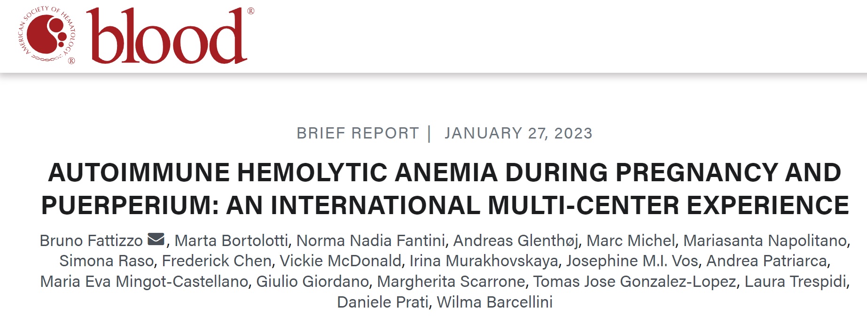The width and height of the screenshot is (867, 316).
Task: Open author Wilma Barcellini
Action: (x=495, y=302)
